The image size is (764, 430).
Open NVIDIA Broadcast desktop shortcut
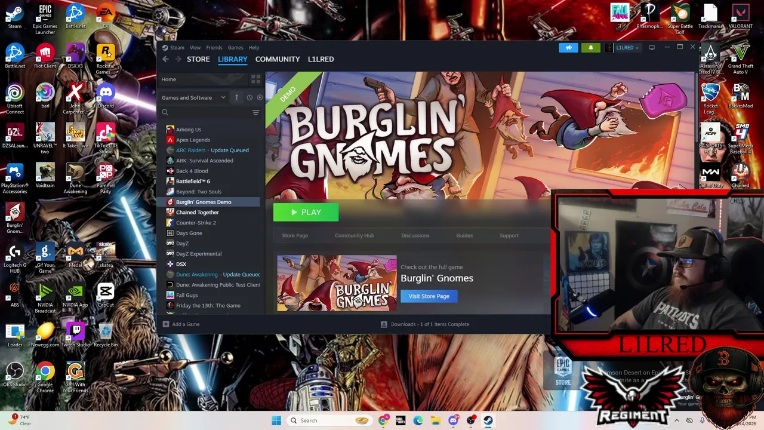click(x=45, y=298)
